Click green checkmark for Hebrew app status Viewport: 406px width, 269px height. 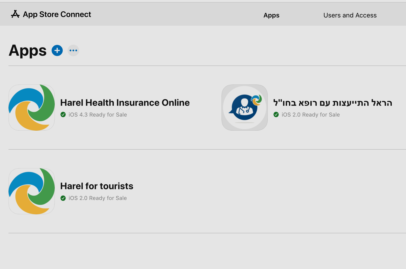(276, 114)
